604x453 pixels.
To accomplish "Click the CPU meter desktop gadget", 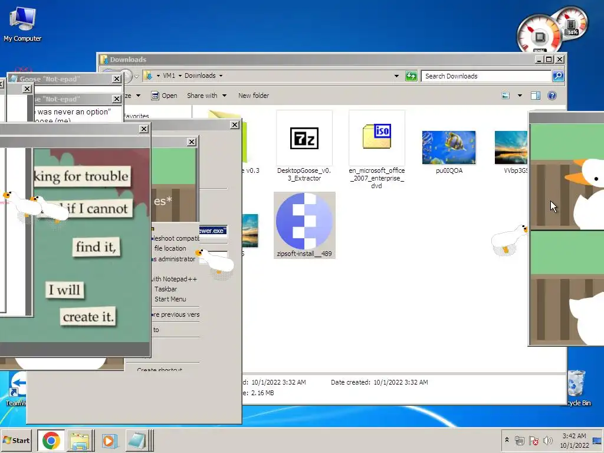I will point(539,35).
